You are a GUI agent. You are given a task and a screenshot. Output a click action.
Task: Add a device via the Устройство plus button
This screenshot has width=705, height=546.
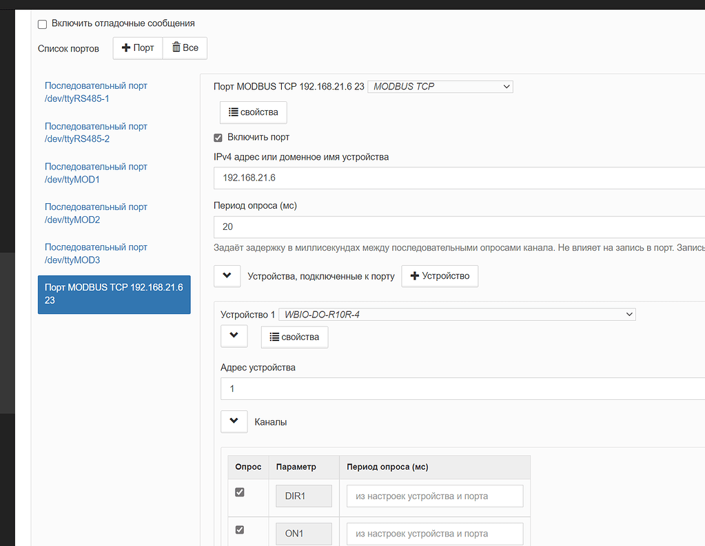pos(439,275)
